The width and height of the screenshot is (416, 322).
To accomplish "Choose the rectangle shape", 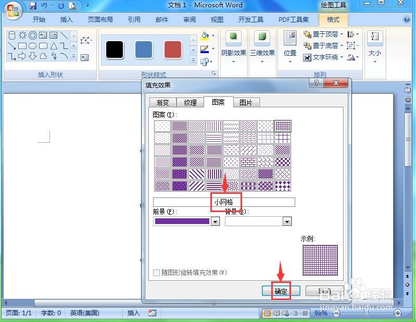I will click(x=22, y=46).
